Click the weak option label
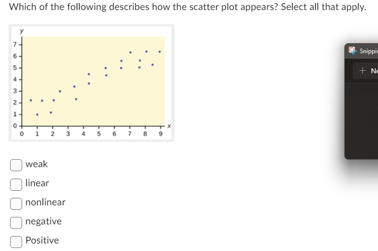 click(x=37, y=164)
